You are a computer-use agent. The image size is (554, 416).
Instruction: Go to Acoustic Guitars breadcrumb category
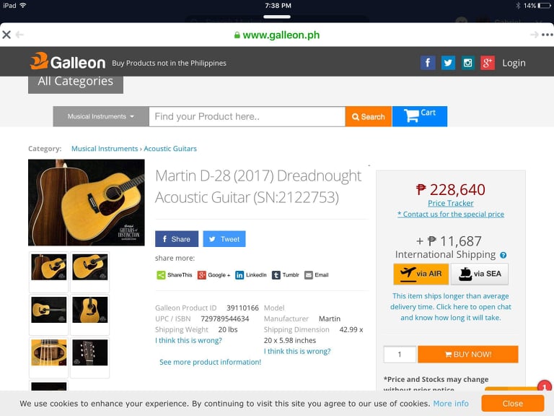[x=170, y=149]
